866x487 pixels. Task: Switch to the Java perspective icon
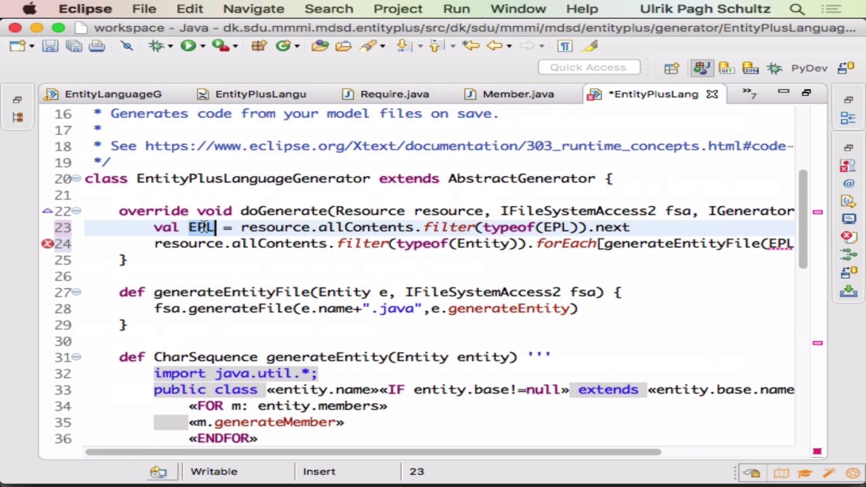coord(702,68)
